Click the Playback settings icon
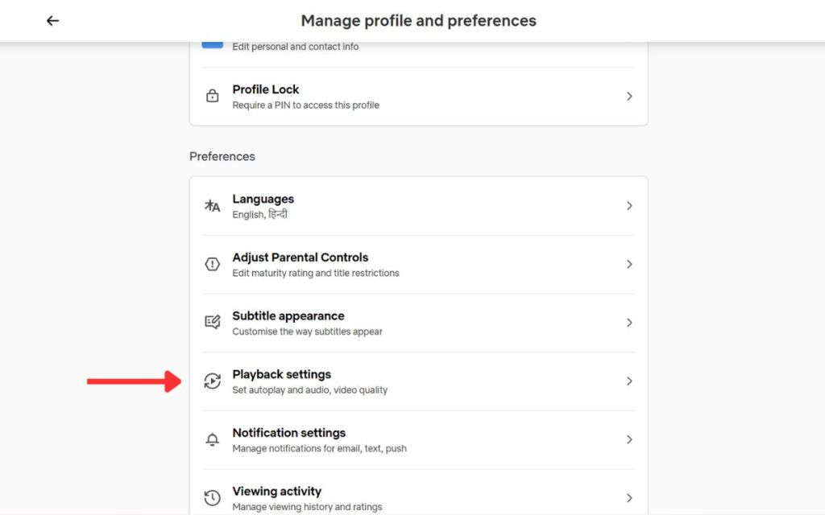The image size is (825, 515). tap(213, 381)
